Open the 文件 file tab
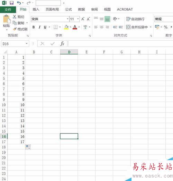Image resolution: width=173 pixels, height=181 pixels. [8, 9]
